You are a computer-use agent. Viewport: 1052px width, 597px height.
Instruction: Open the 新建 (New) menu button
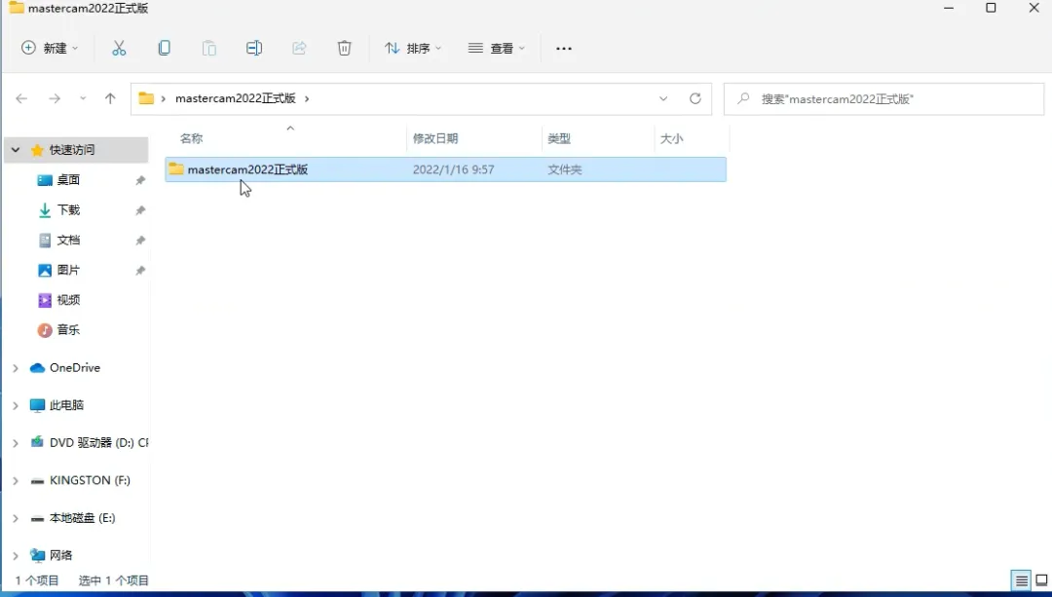click(x=51, y=49)
